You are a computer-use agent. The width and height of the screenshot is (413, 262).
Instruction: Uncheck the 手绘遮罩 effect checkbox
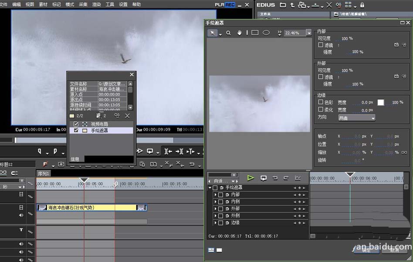pyautogui.click(x=76, y=130)
